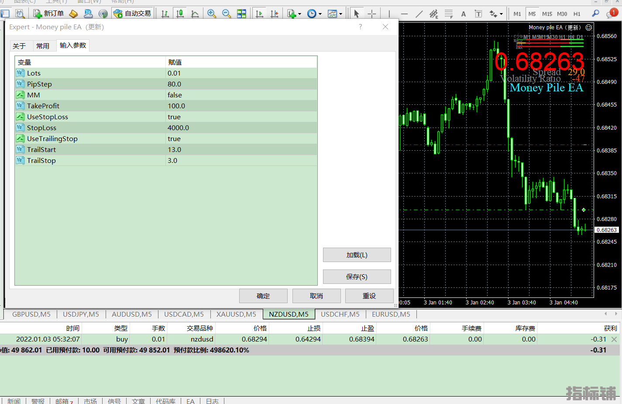Switch to the GBPUSD,M5 chart tab

(31, 314)
